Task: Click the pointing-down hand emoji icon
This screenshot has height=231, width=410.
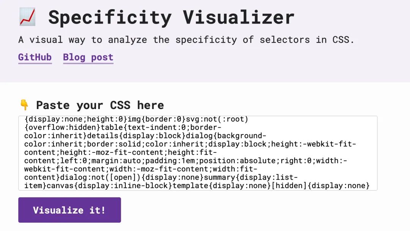Action: click(24, 105)
